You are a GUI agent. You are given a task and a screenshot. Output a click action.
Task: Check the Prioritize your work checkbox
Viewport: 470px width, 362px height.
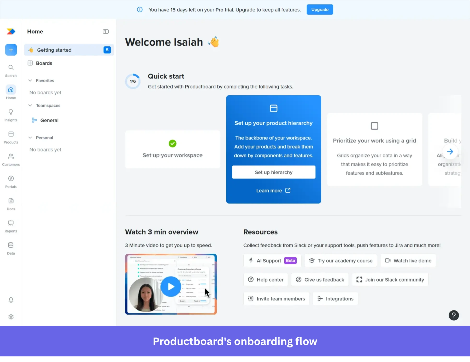374,126
